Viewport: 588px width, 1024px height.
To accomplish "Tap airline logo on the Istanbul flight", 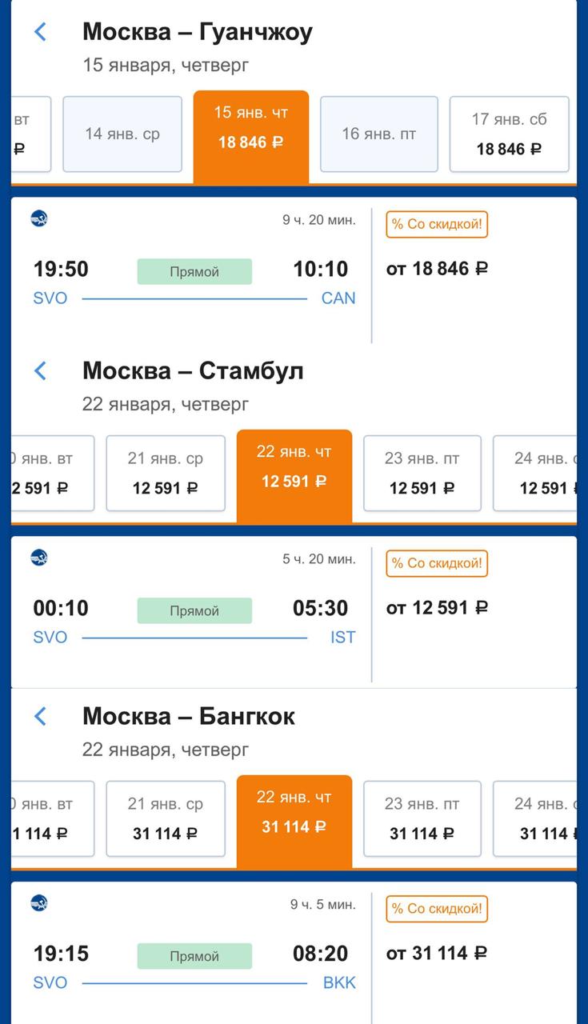I will click(x=39, y=558).
